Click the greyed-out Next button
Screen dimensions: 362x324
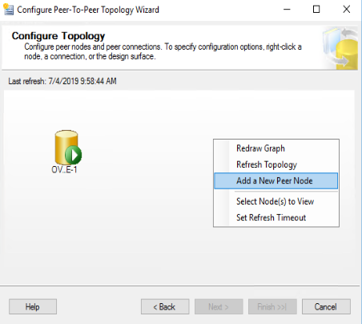tap(219, 306)
